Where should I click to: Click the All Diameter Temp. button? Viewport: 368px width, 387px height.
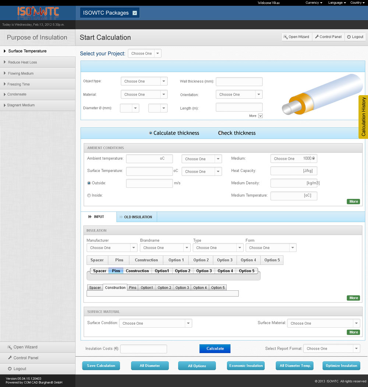pyautogui.click(x=295, y=366)
